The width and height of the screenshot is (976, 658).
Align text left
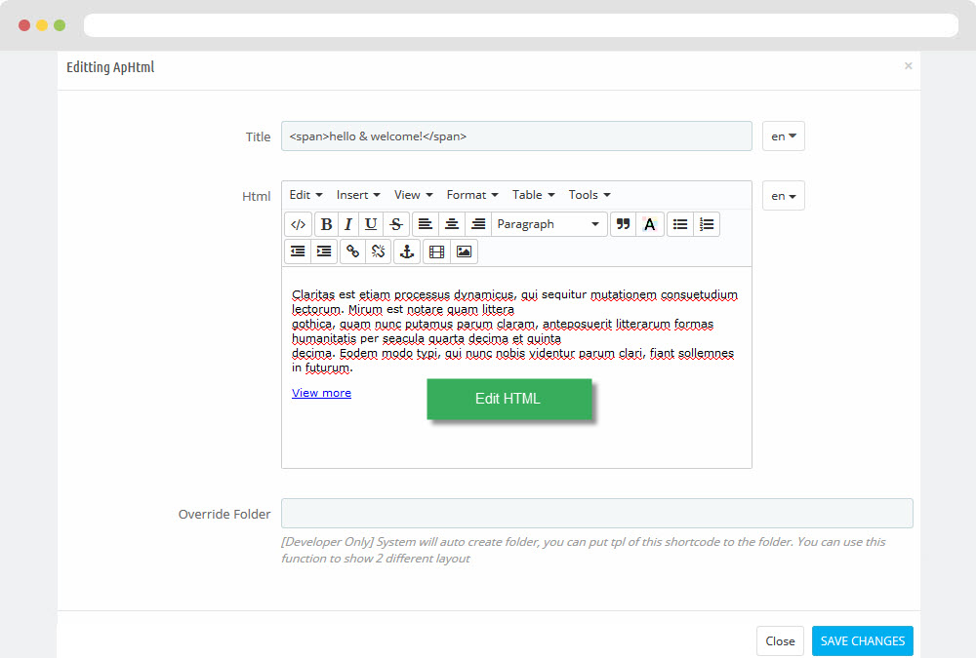pos(426,224)
